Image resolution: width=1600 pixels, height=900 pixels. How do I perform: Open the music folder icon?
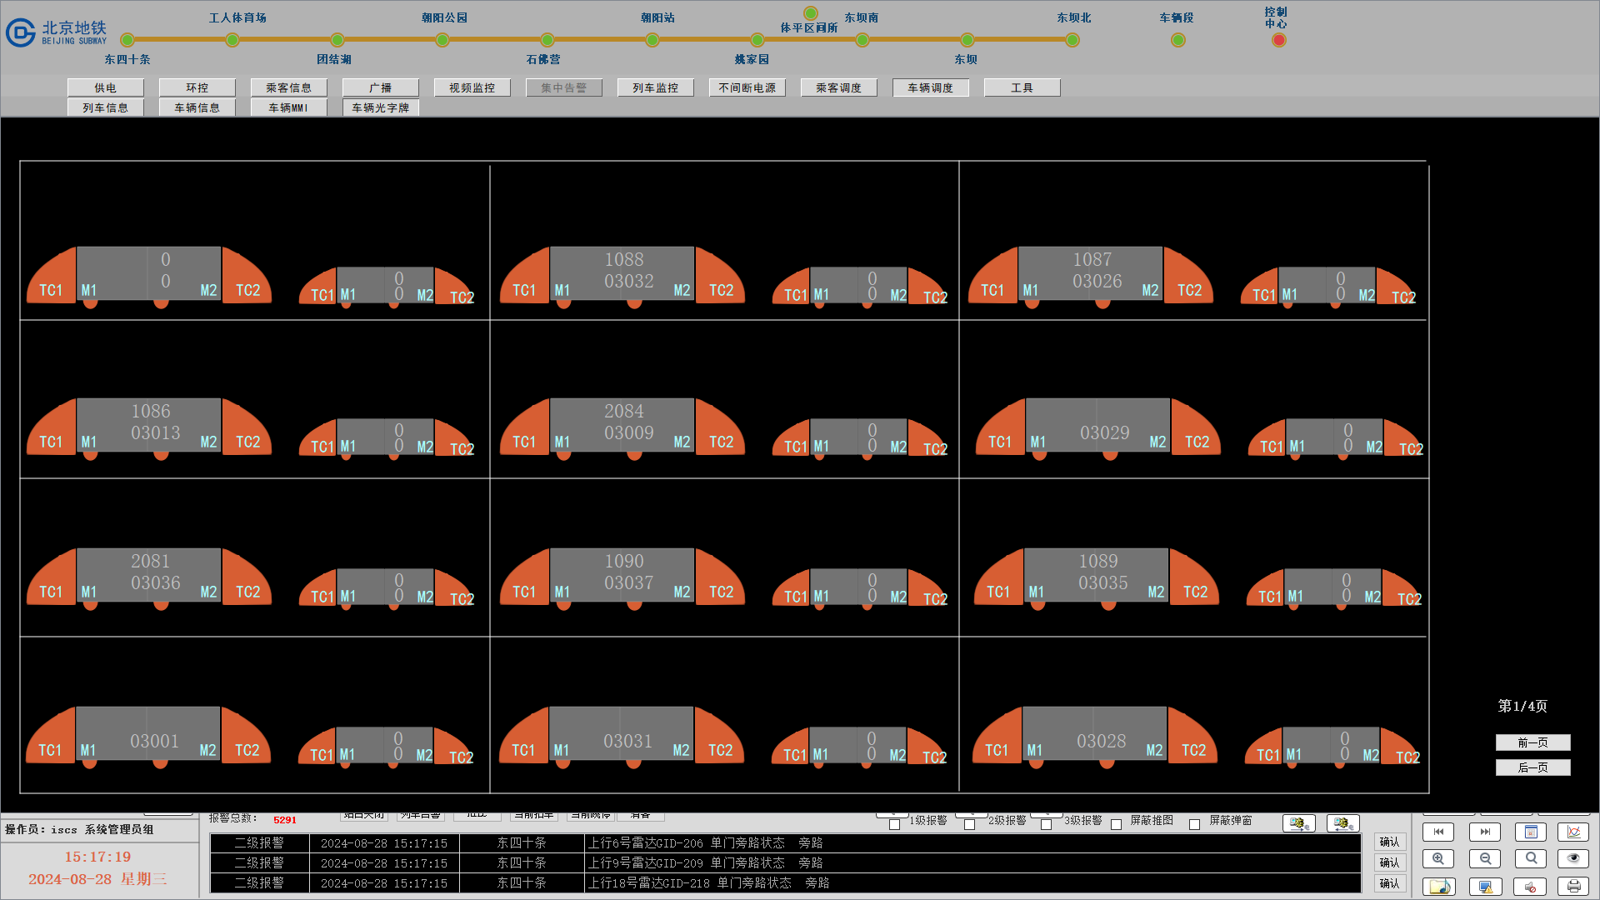coord(1438,887)
